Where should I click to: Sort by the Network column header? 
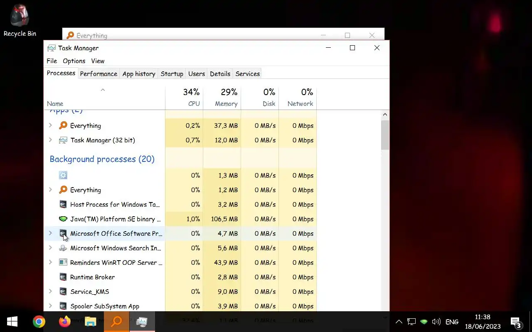[x=298, y=98]
